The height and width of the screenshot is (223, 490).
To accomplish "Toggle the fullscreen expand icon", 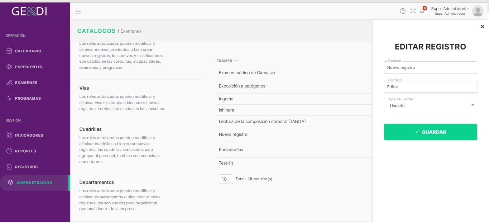I will tap(413, 11).
